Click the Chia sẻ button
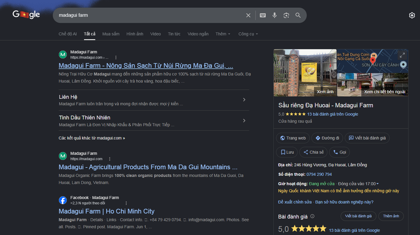420x235 pixels. 313,152
